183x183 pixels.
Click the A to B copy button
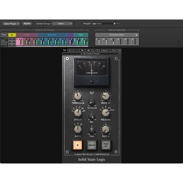coord(95,50)
